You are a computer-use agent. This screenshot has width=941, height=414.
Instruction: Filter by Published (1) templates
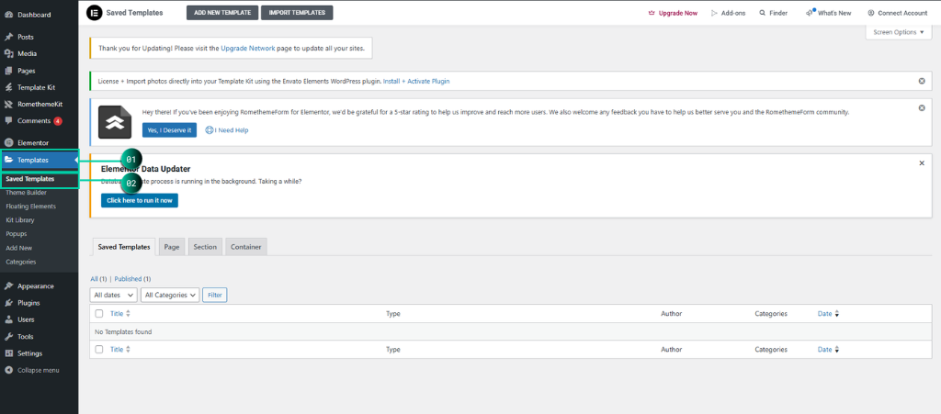[132, 279]
